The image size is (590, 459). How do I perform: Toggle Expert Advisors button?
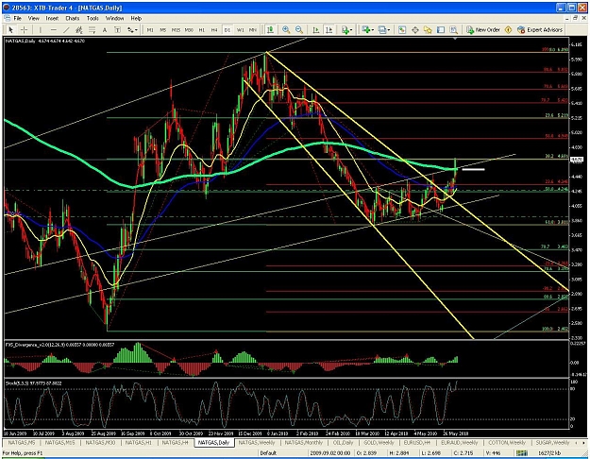[540, 29]
